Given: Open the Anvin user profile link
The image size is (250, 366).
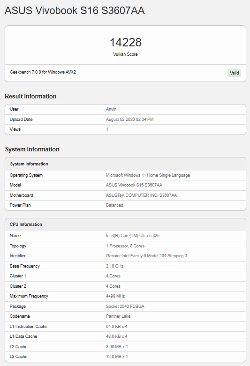Looking at the screenshot, I should tap(111, 109).
